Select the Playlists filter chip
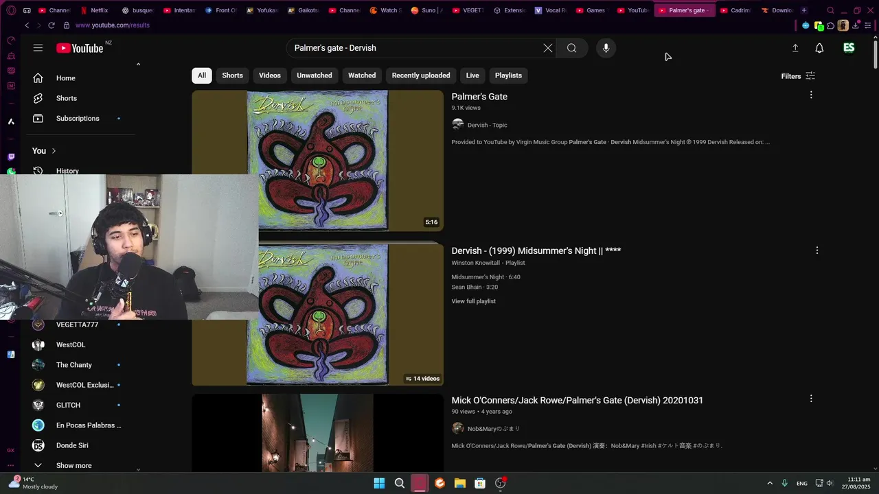Image resolution: width=879 pixels, height=494 pixels. pos(508,75)
